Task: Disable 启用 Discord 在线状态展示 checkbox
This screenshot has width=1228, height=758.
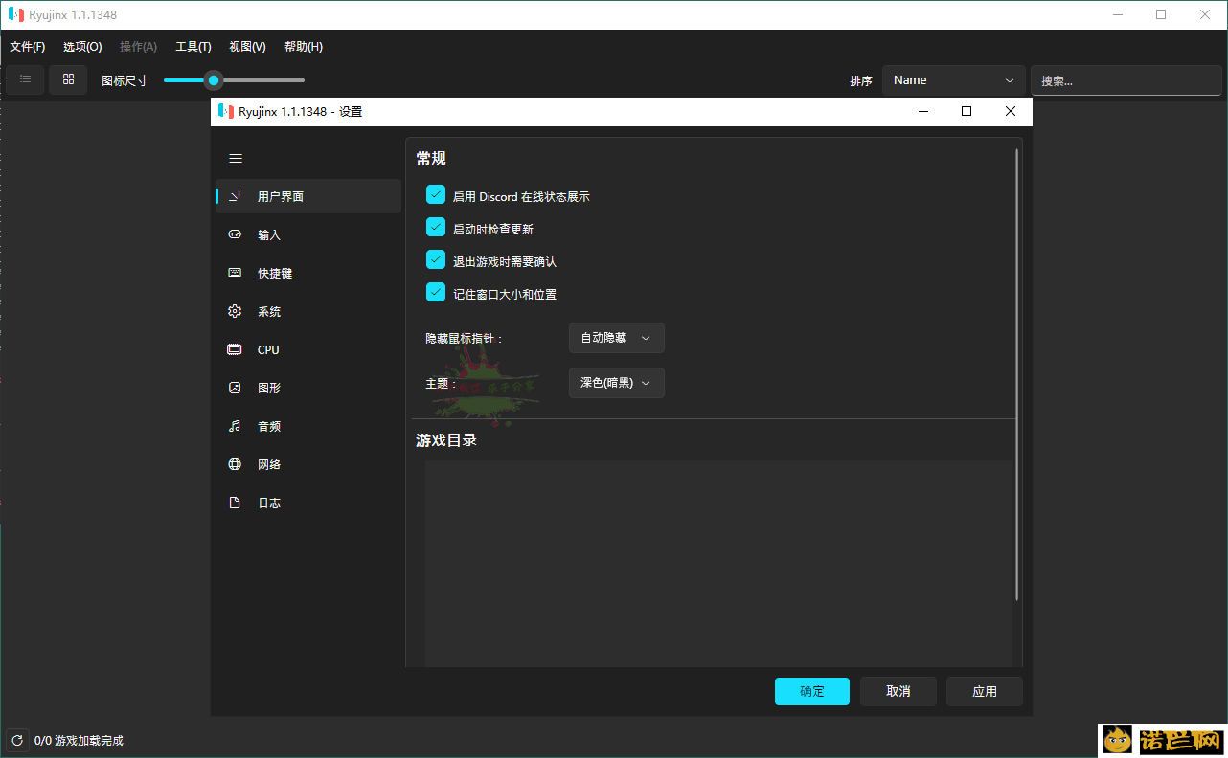Action: [436, 195]
